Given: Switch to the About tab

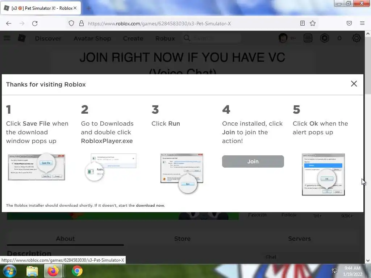Looking at the screenshot, I should [65, 239].
